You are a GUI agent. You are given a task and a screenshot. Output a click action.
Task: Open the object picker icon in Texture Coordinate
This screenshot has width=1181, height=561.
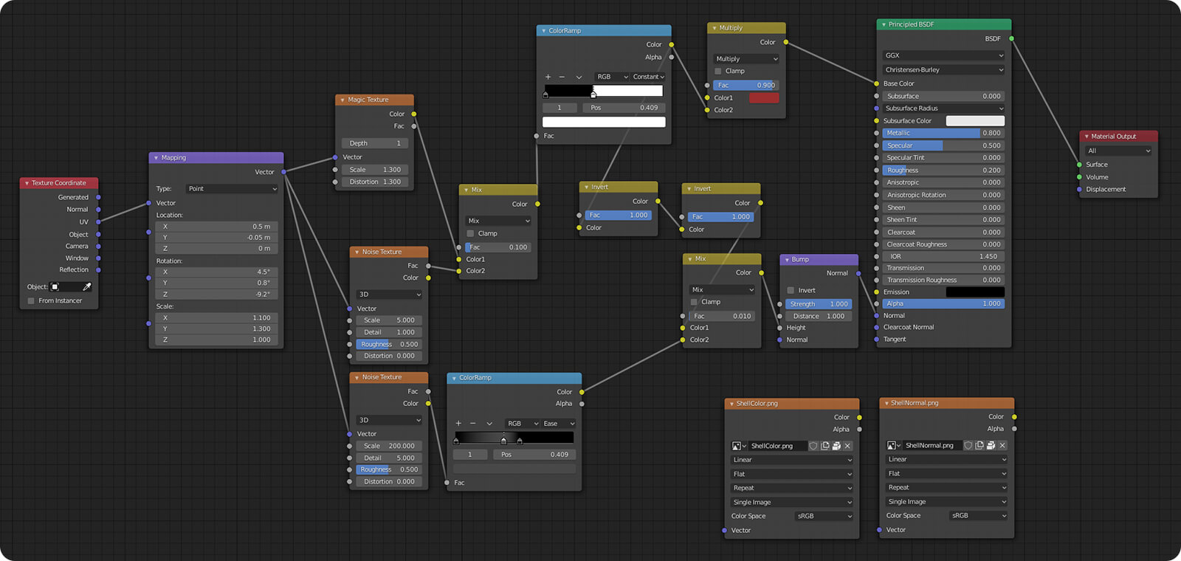pos(55,286)
